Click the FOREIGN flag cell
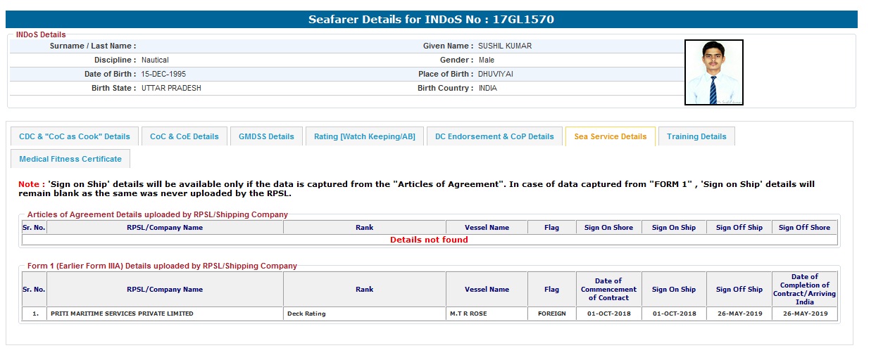876x355 pixels. pos(551,314)
